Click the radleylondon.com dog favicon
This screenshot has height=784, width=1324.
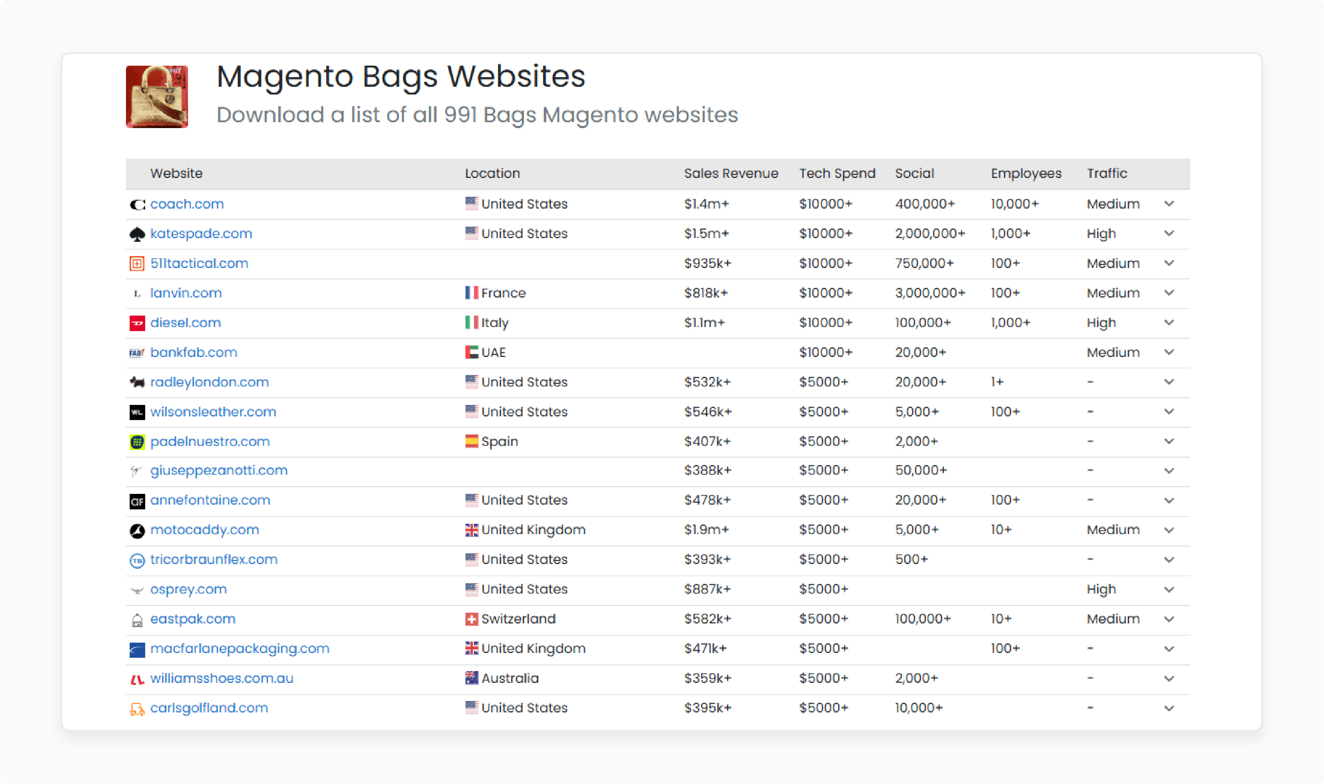click(x=137, y=382)
